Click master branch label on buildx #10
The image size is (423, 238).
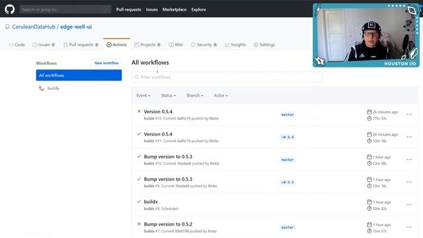tap(288, 160)
